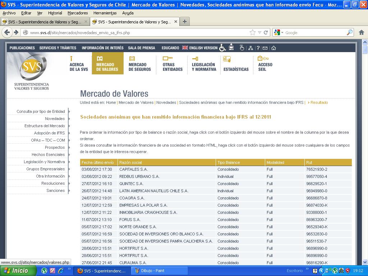Screen dimensions: 368x276
Task: Expand the Novedades sidebar item
Action: point(55,119)
